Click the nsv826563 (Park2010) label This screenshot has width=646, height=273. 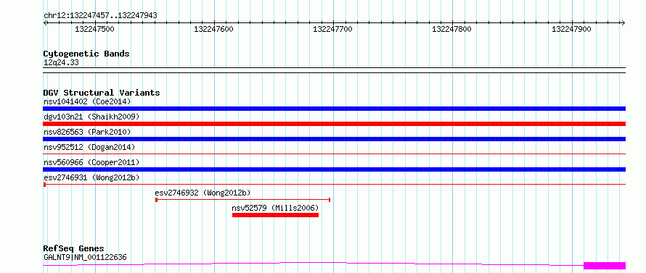87,132
